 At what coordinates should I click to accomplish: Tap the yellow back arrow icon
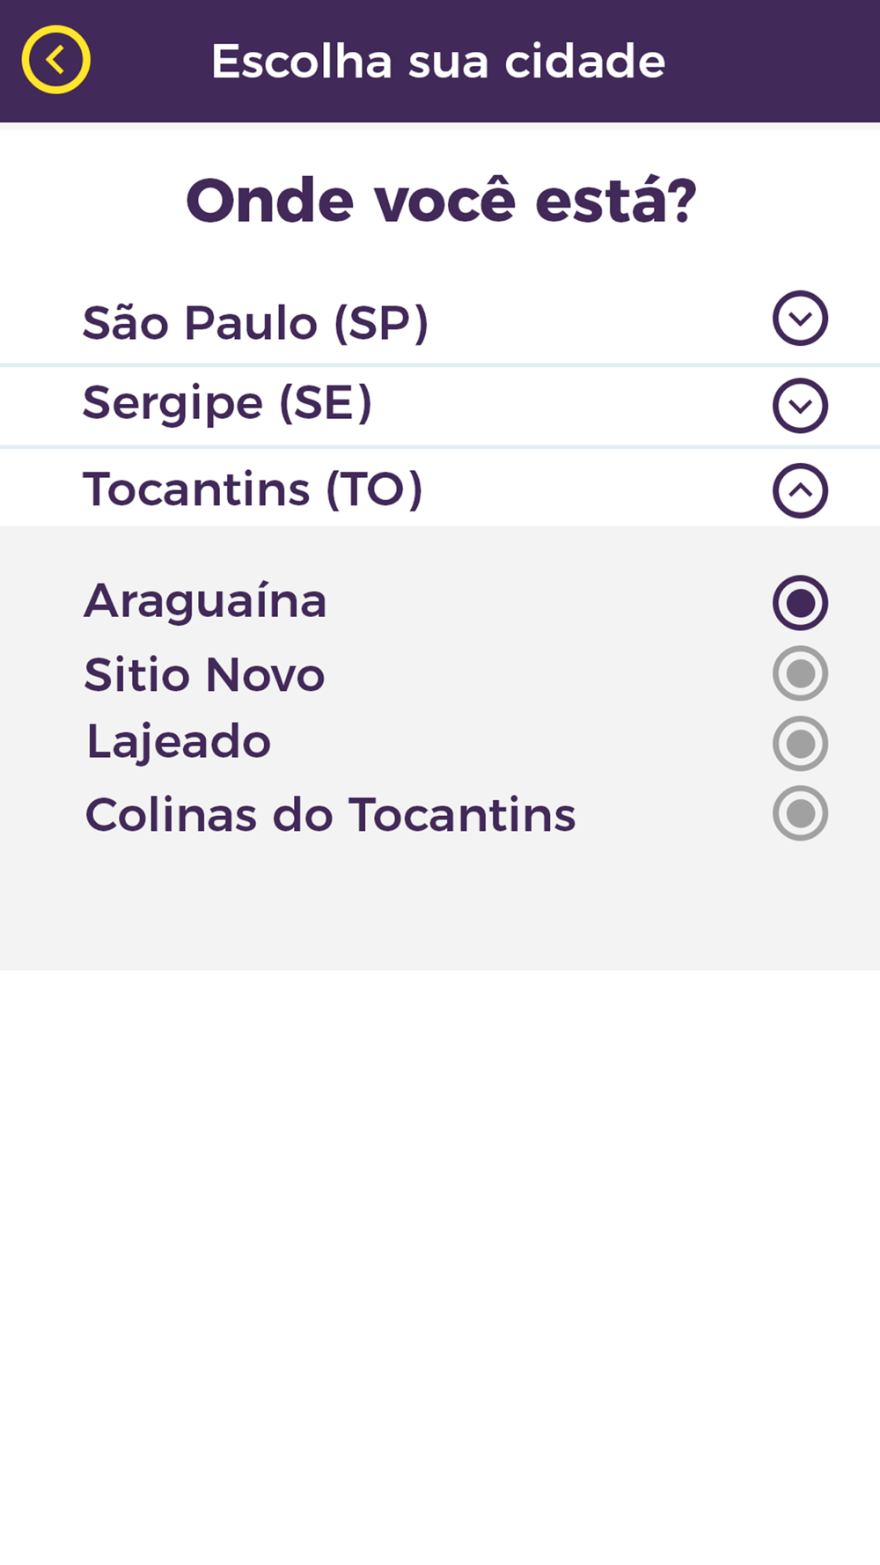click(55, 60)
